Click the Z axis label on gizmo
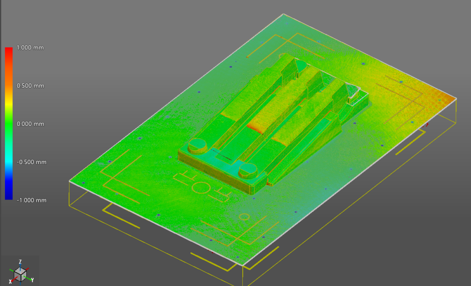Image resolution: width=471 pixels, height=286 pixels. (x=20, y=262)
